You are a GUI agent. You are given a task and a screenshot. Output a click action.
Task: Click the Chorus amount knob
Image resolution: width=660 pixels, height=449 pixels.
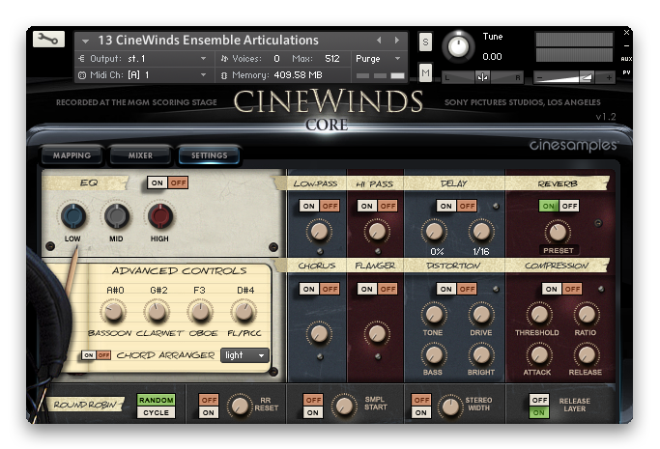319,334
